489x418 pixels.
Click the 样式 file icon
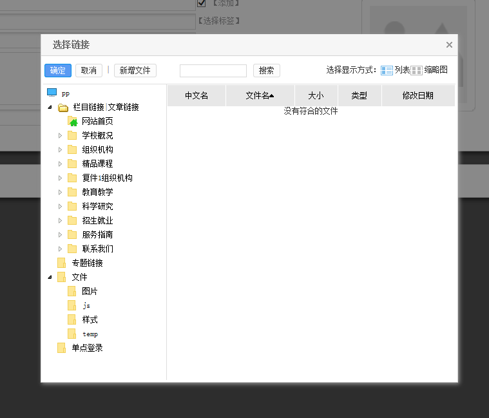pos(72,319)
